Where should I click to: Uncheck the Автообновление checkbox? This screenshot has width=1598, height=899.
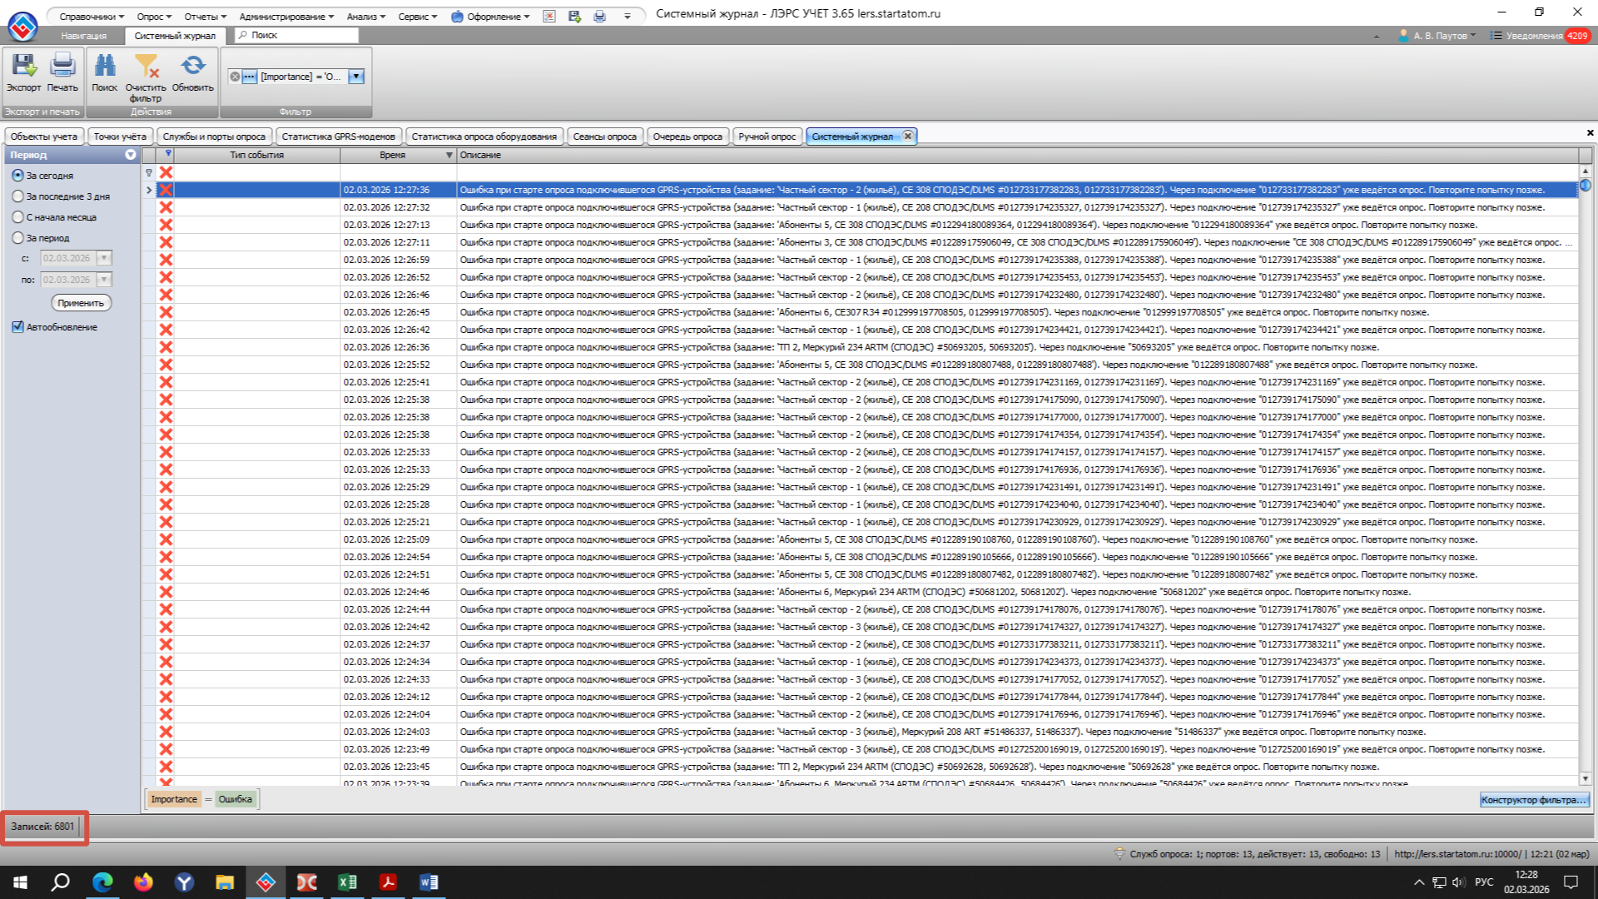pyautogui.click(x=17, y=327)
